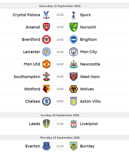
Task: Open the 13:30 Crystal Palace kickoff box
Action: (60, 15)
